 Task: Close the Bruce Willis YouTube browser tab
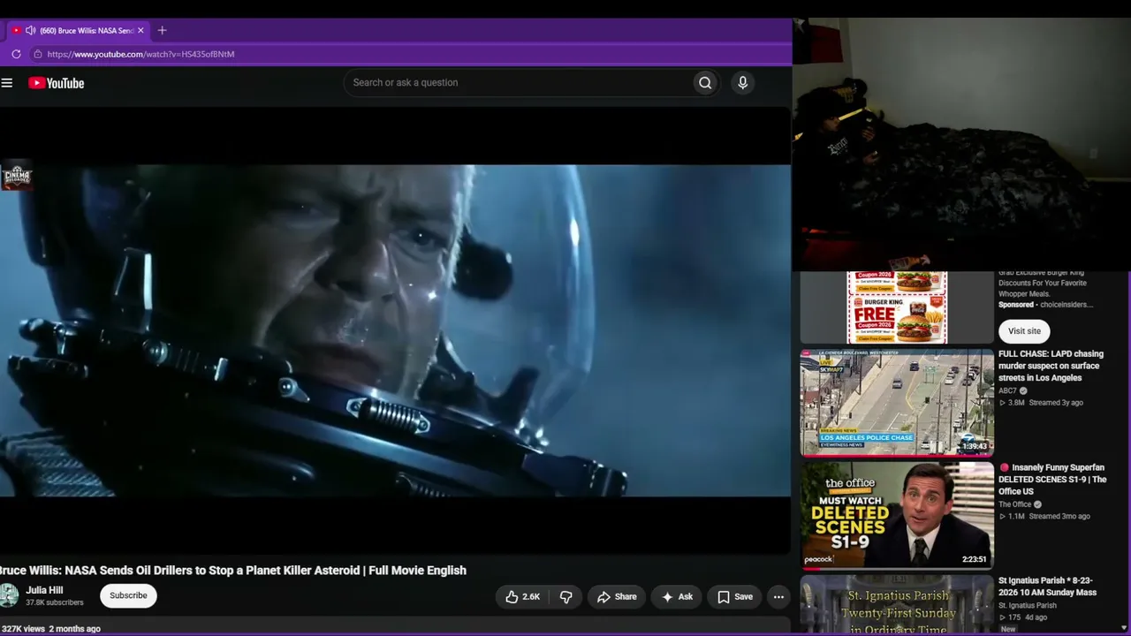click(140, 30)
